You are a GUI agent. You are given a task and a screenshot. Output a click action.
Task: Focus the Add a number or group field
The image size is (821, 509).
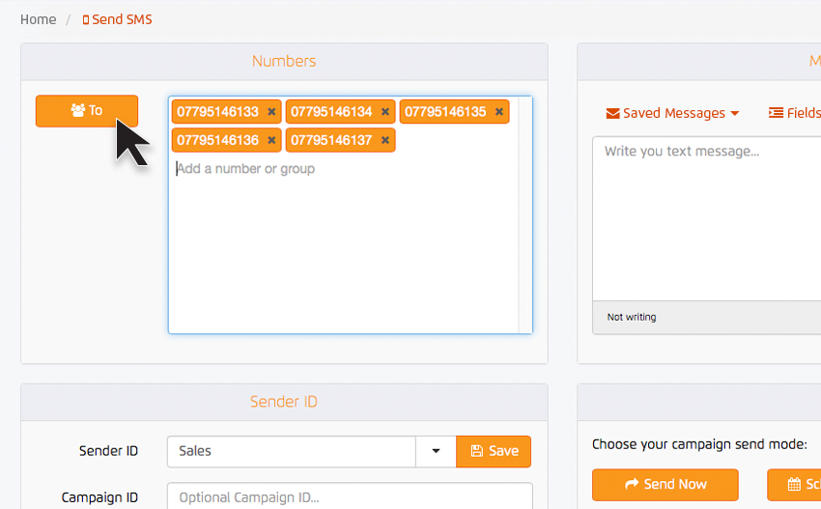tap(245, 169)
